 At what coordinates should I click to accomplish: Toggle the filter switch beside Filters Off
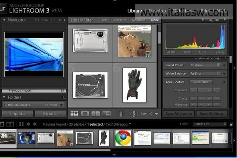tap(231, 124)
